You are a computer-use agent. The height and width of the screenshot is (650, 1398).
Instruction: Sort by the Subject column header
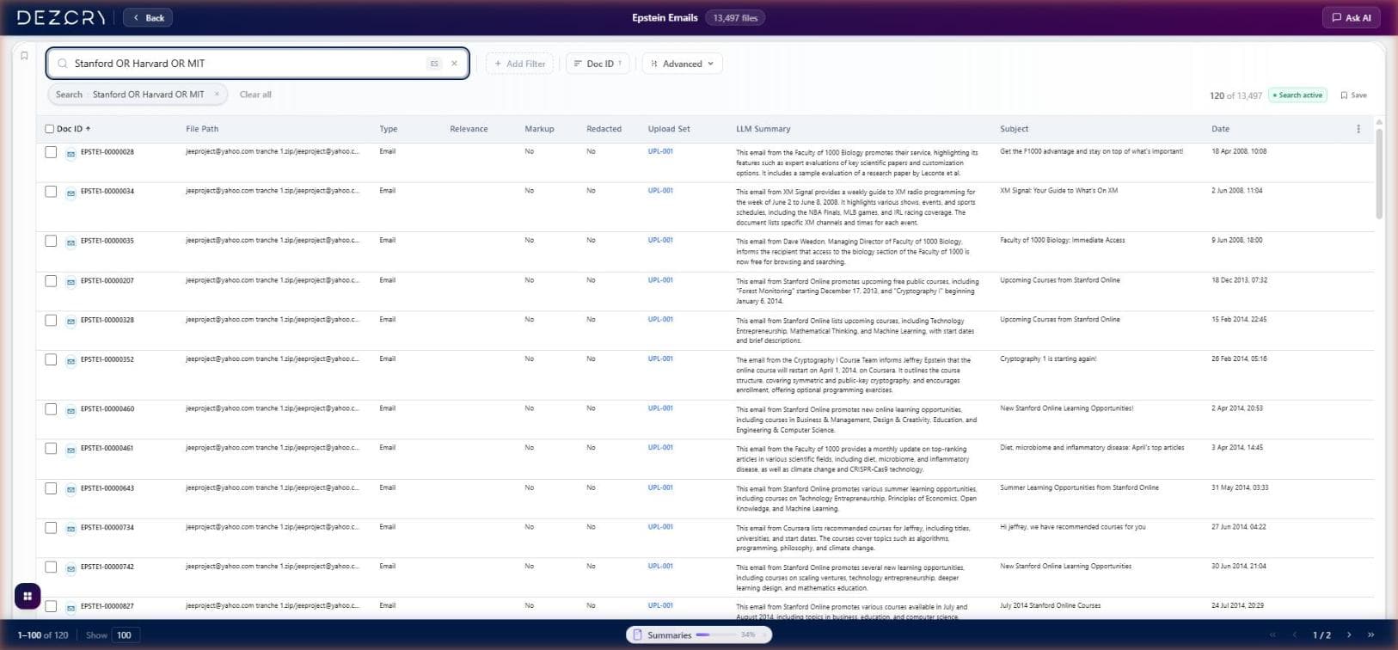(1014, 129)
